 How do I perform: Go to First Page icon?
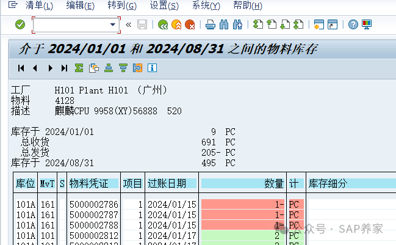258,25
